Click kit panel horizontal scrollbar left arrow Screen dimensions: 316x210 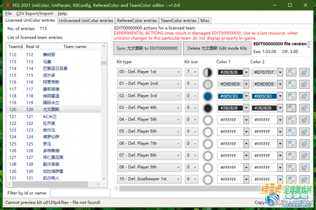point(117,188)
